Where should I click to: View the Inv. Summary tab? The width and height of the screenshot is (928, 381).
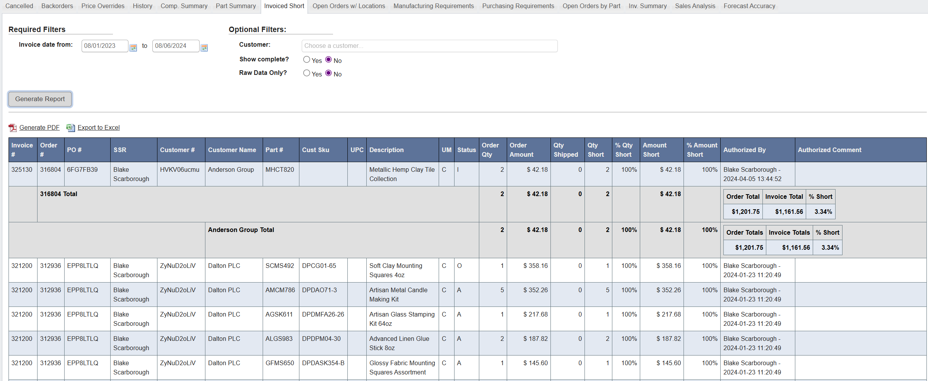pos(648,6)
